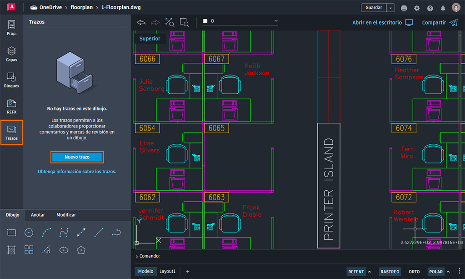Image resolution: width=465 pixels, height=279 pixels.
Task: Navigate to floorplan folder breadcrumb
Action: click(x=81, y=7)
